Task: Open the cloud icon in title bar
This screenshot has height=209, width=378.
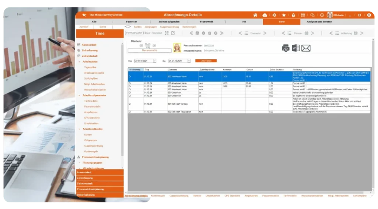Action: coord(265,15)
